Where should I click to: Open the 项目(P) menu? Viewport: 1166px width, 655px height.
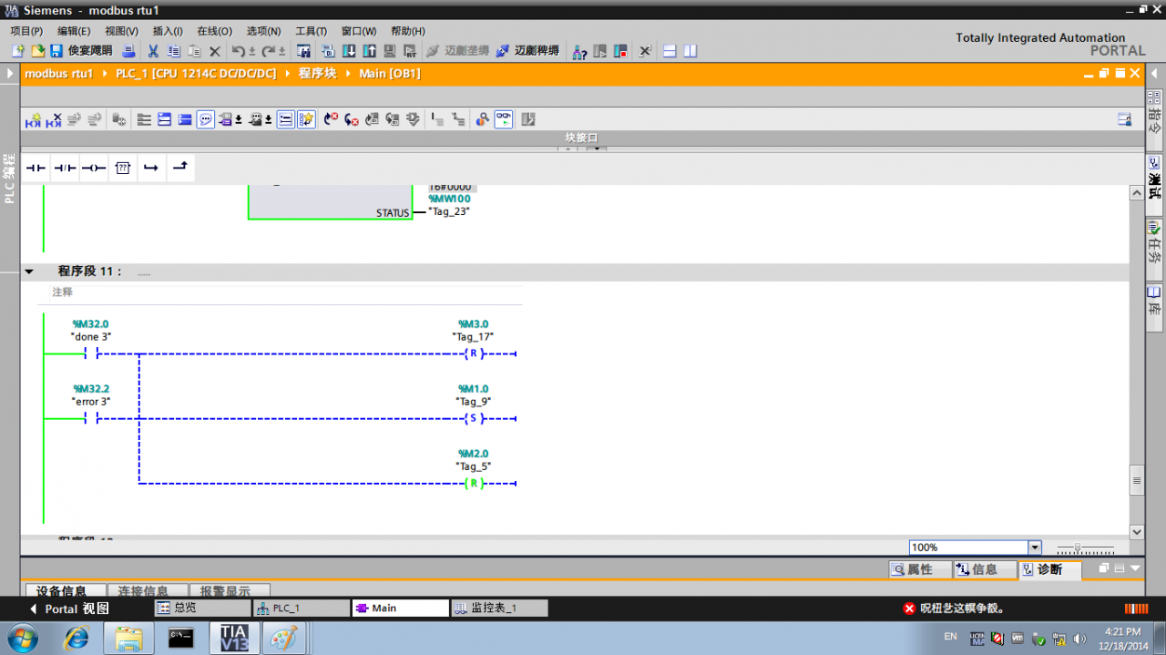point(26,31)
